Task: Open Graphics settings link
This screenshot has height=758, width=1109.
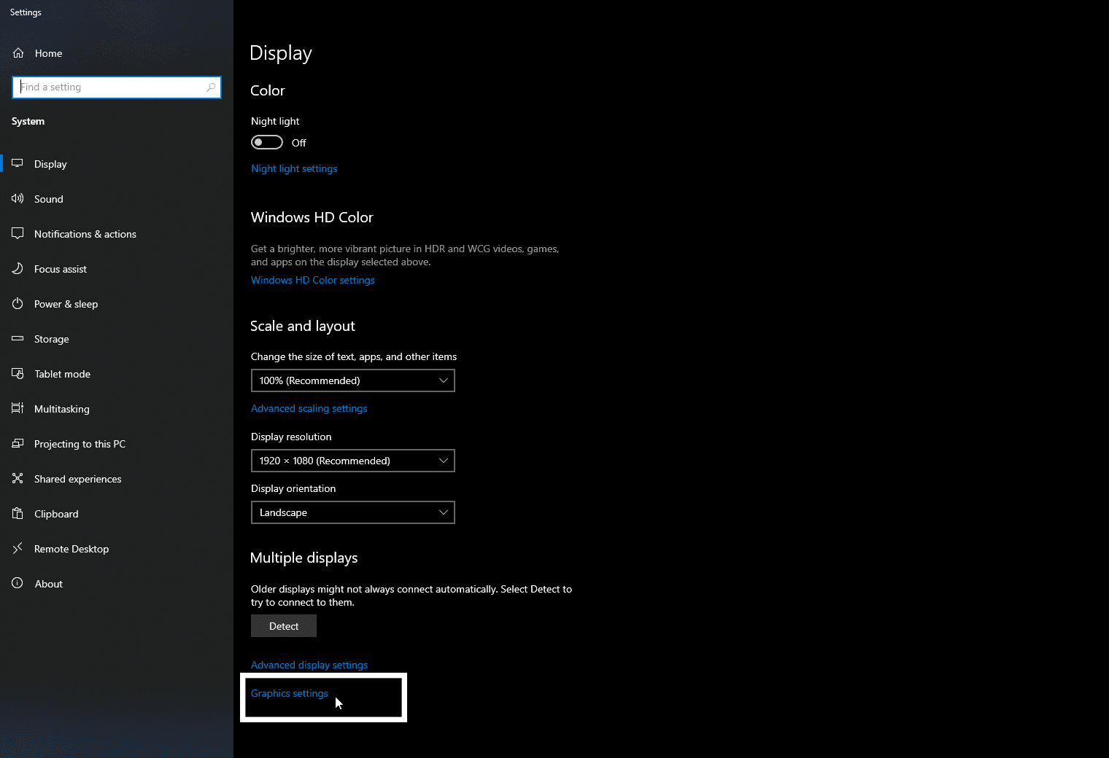Action: tap(289, 693)
